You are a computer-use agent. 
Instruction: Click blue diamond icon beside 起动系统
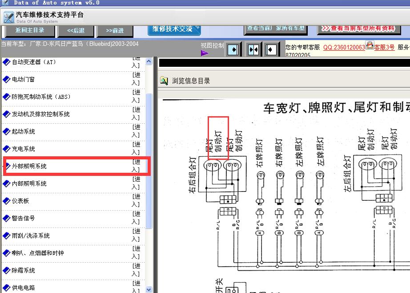(6, 131)
